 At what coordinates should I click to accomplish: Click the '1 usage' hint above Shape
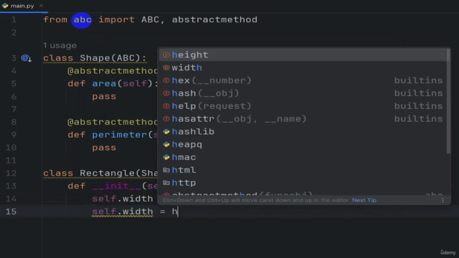click(60, 46)
